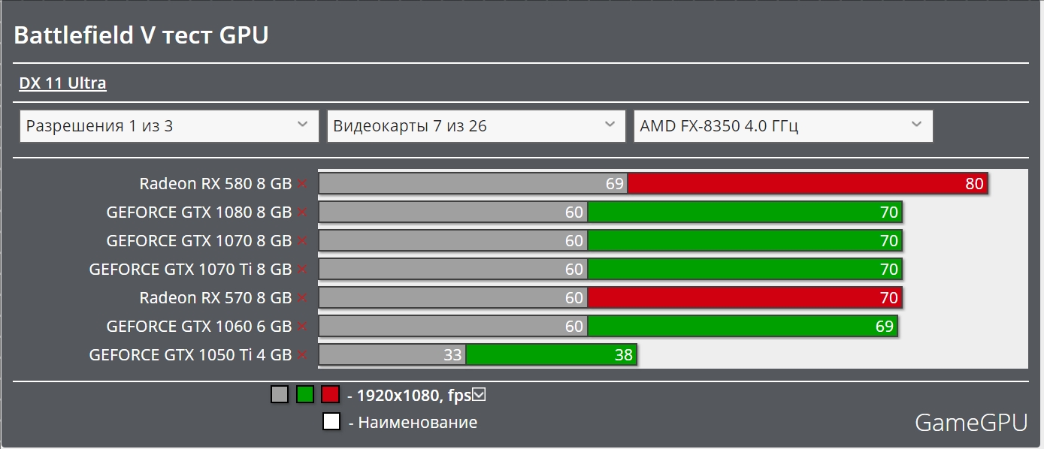Click the Radeon RX 580 8 GB label
The width and height of the screenshot is (1044, 449).
(x=216, y=184)
